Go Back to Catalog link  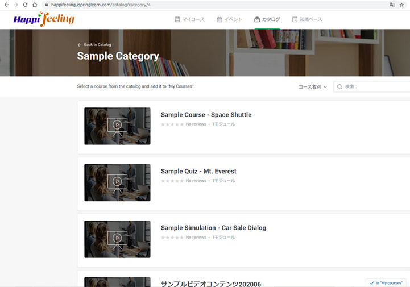click(94, 44)
